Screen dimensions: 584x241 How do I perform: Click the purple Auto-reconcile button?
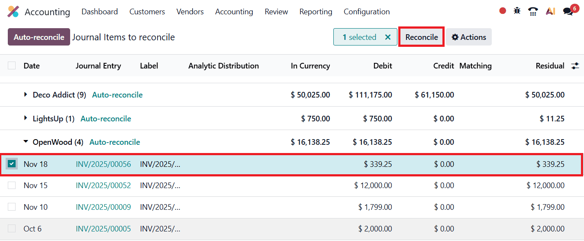tap(39, 37)
